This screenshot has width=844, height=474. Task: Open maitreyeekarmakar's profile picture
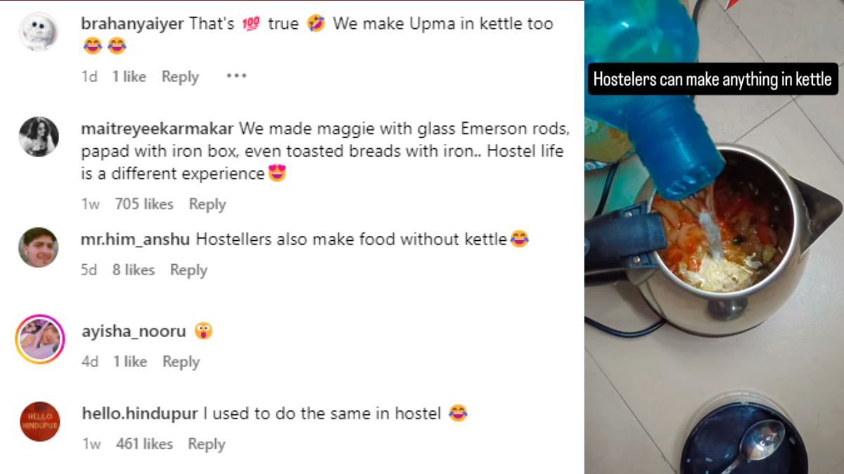(x=39, y=136)
